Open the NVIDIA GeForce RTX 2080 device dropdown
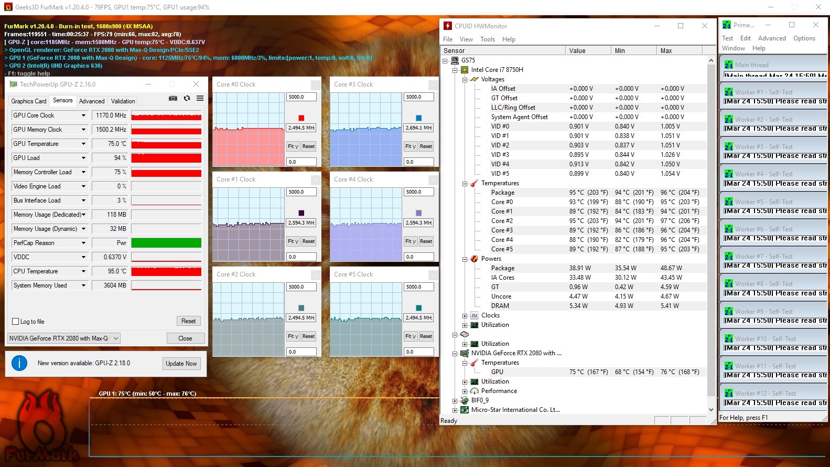Screen dimensions: 830x467 point(64,338)
